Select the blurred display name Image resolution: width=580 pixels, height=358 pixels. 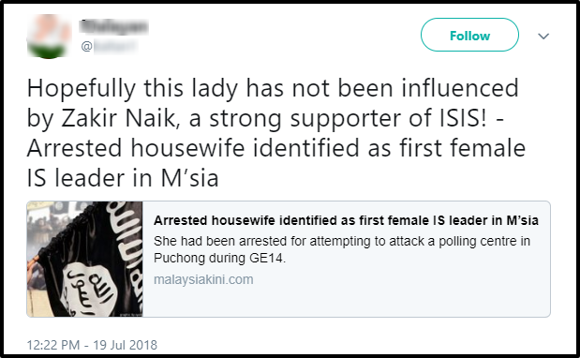[x=113, y=26]
